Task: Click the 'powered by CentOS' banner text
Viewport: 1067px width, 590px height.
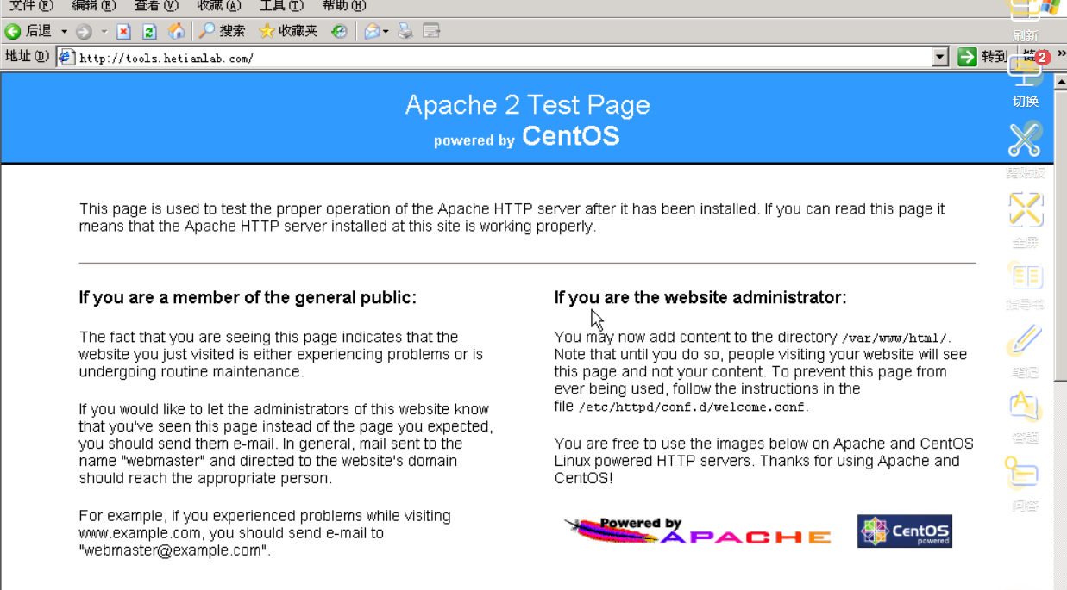Action: click(x=526, y=137)
